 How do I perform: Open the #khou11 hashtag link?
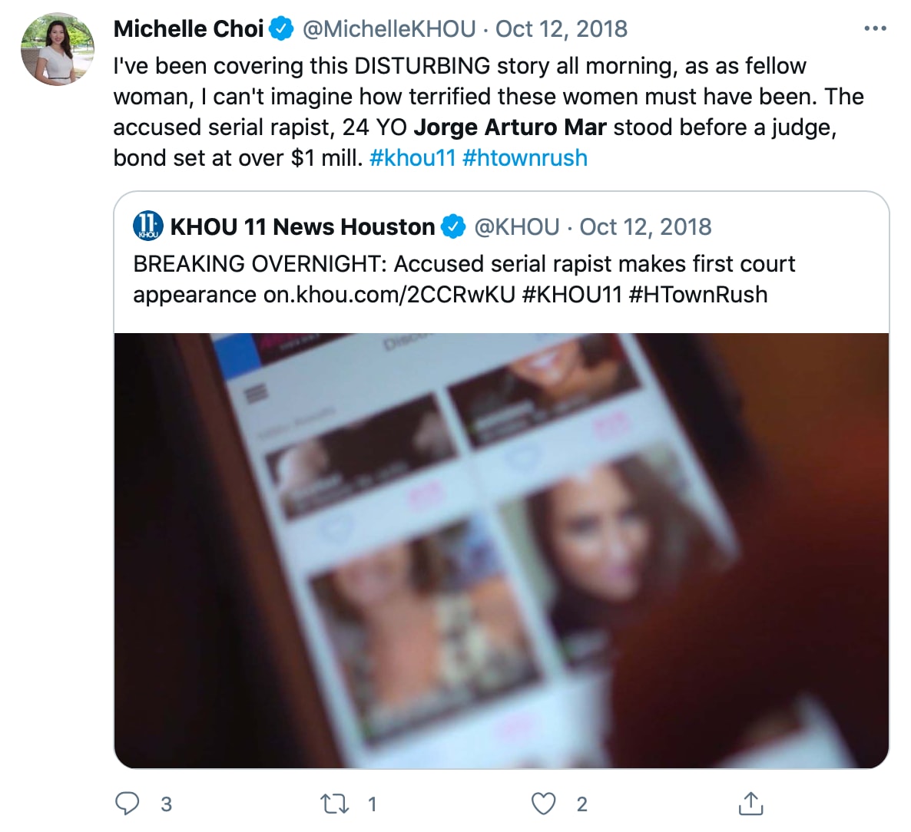(x=412, y=158)
